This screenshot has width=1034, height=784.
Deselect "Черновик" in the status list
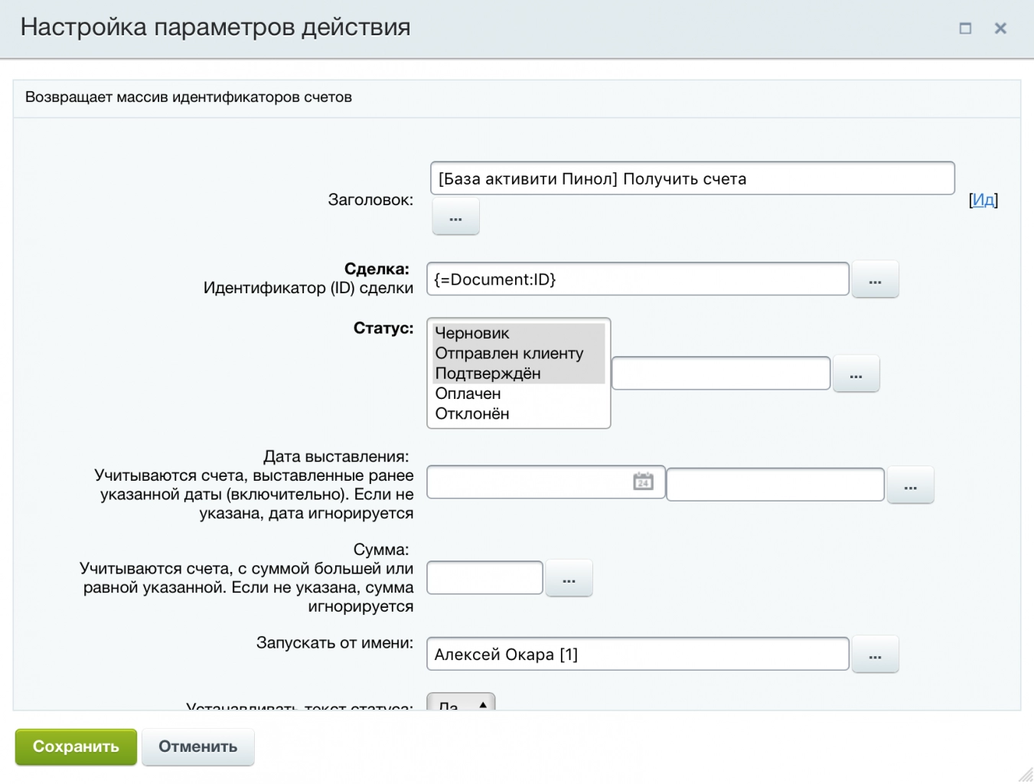[471, 333]
